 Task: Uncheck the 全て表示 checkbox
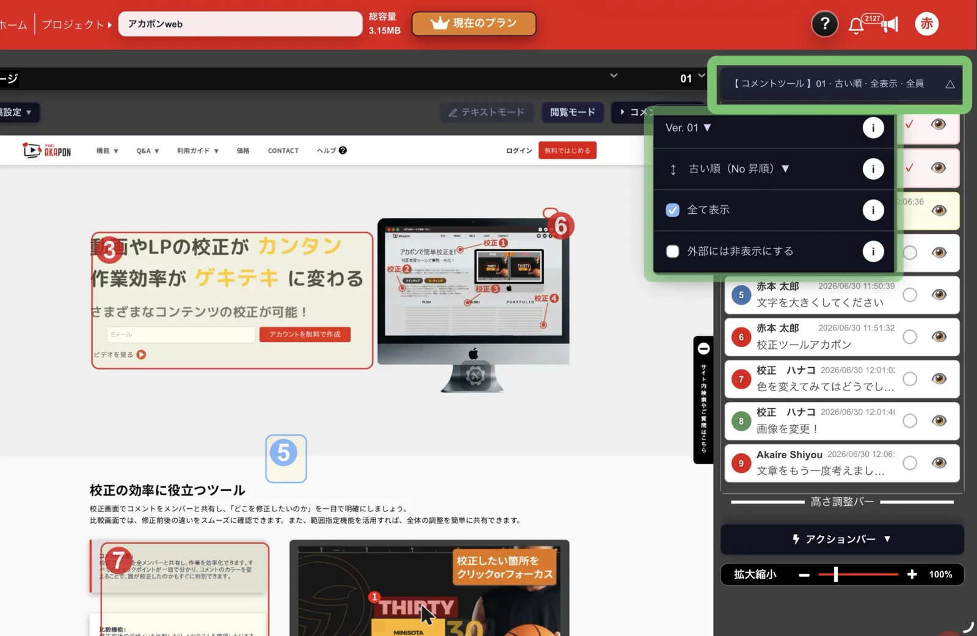point(672,210)
